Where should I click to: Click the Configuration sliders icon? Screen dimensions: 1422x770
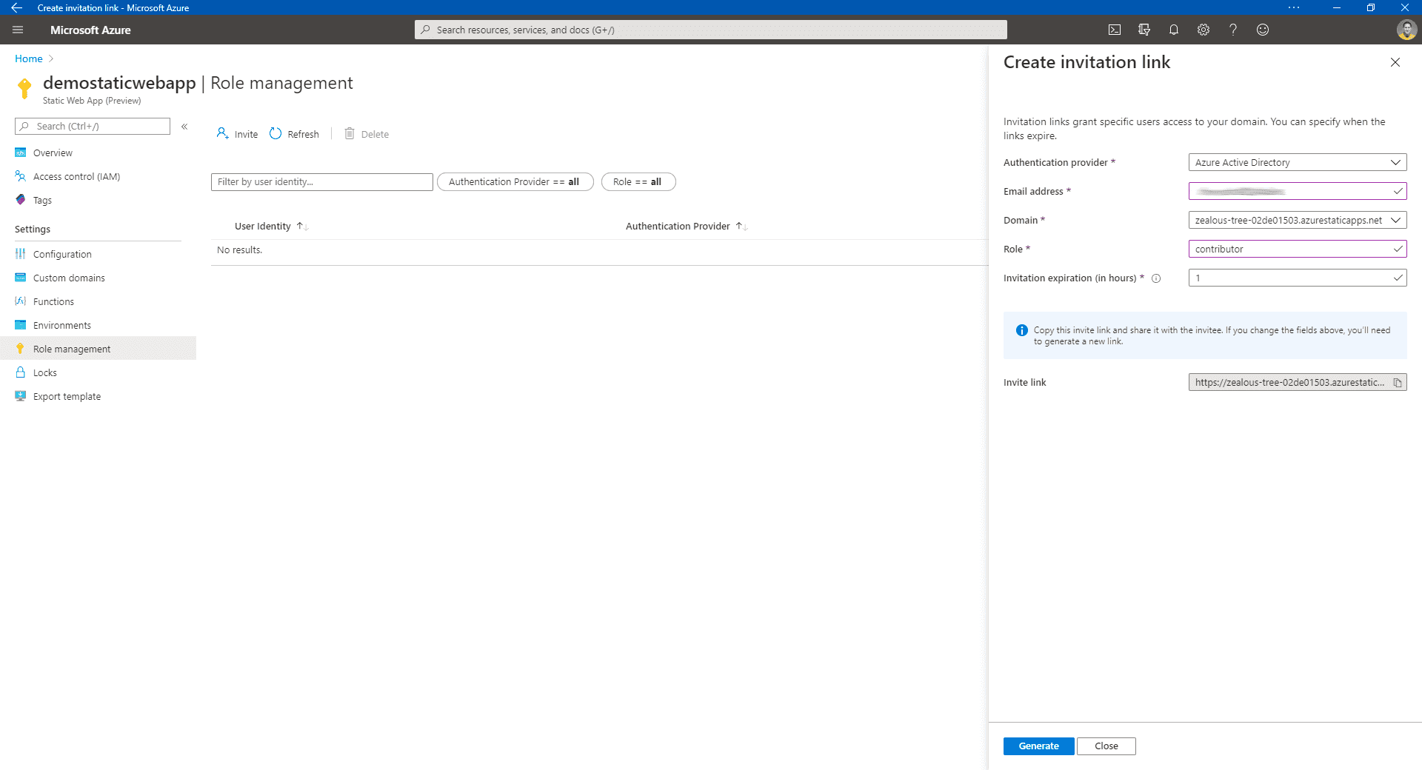pos(21,254)
